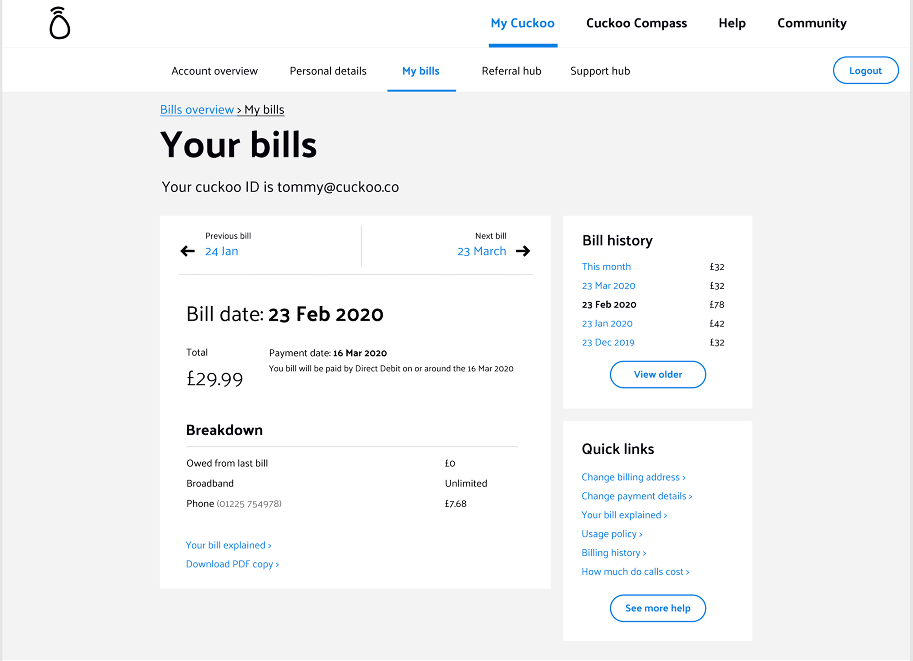This screenshot has width=913, height=661.
Task: Open Change billing address quick link
Action: point(633,477)
